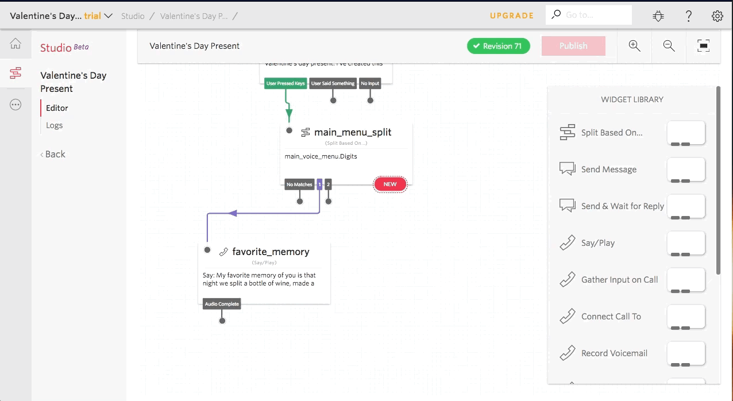Click the Gather Input on Call icon
Viewport: 733px width, 401px height.
pos(567,279)
